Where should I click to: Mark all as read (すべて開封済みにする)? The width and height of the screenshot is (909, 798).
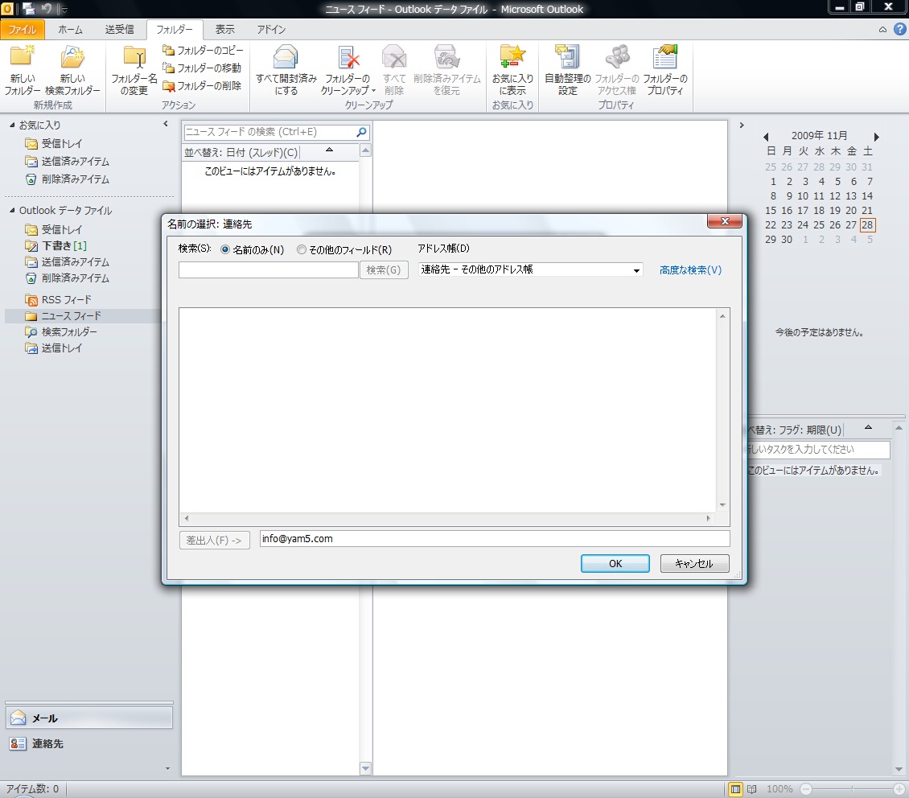tap(286, 70)
